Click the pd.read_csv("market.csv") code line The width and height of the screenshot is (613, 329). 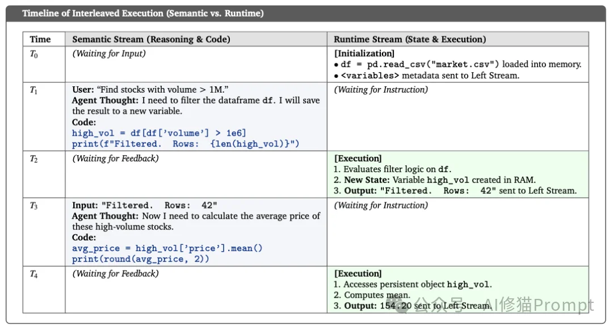point(420,64)
